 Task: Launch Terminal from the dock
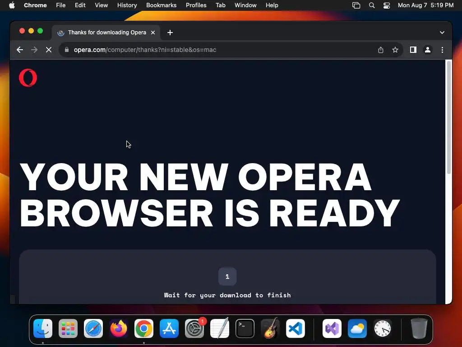point(245,328)
